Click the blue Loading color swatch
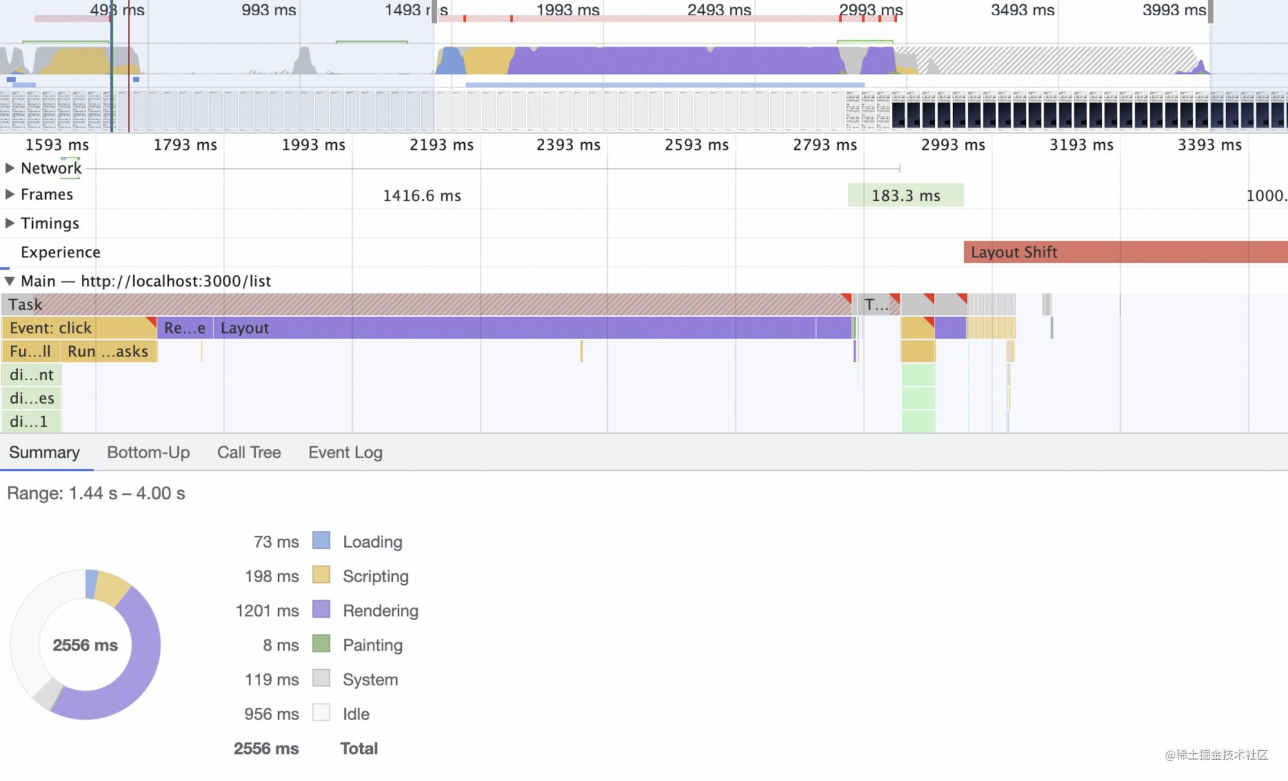 321,540
